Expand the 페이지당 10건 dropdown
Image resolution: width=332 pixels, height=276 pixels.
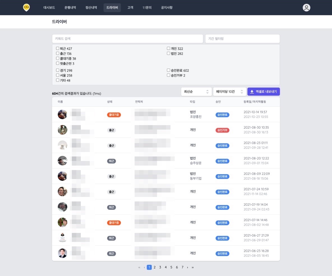(x=230, y=92)
